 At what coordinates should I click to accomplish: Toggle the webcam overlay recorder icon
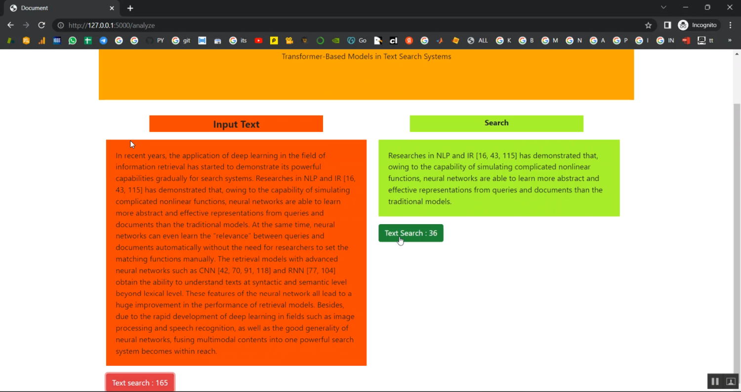click(731, 381)
